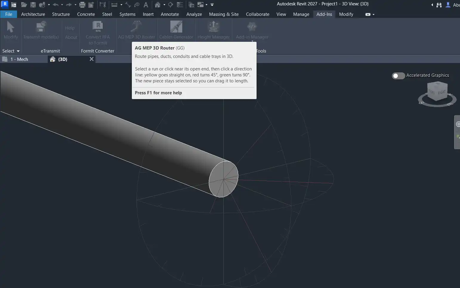Click the Convert RFA to FormIt icon
This screenshot has width=460, height=288.
[x=98, y=33]
